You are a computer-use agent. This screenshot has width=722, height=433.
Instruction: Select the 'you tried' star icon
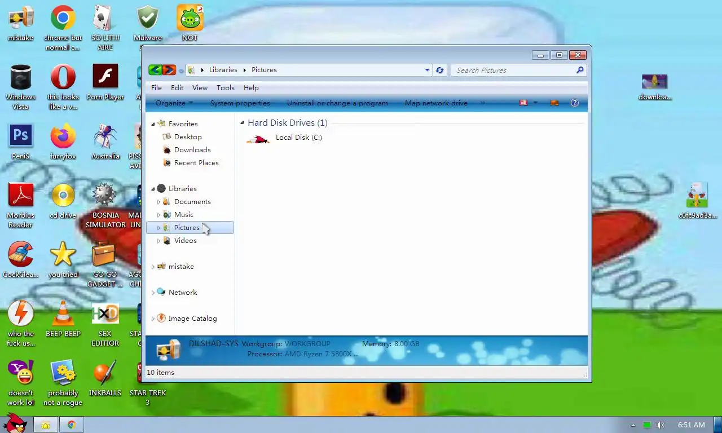(x=63, y=260)
